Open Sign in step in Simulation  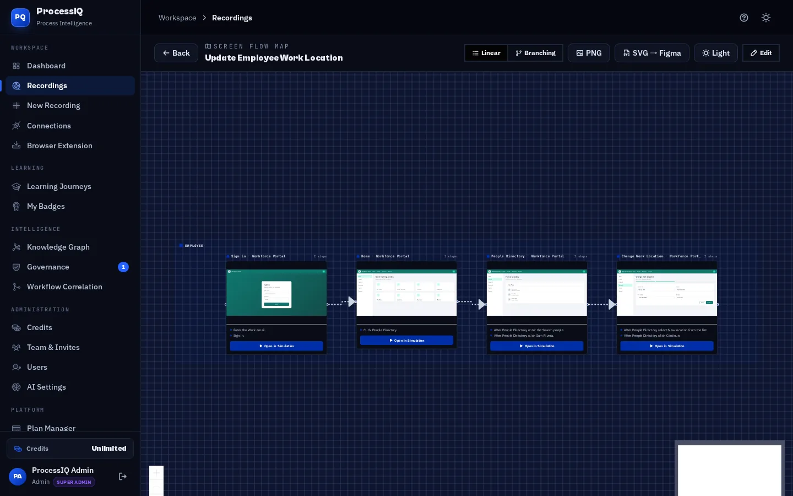pos(276,346)
